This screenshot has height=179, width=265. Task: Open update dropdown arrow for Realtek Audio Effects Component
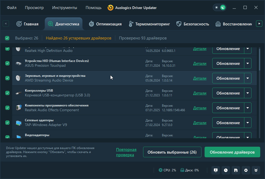(248, 108)
